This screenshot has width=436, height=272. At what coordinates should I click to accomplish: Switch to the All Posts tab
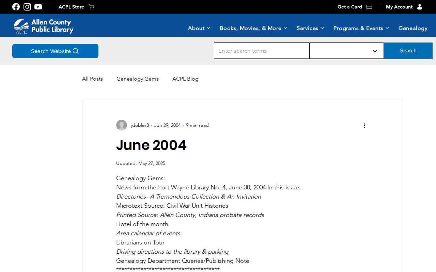coord(92,79)
